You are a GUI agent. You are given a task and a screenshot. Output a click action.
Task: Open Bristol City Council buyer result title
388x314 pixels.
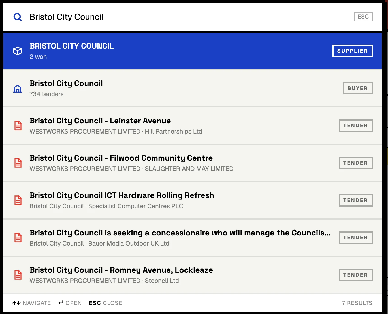click(66, 83)
